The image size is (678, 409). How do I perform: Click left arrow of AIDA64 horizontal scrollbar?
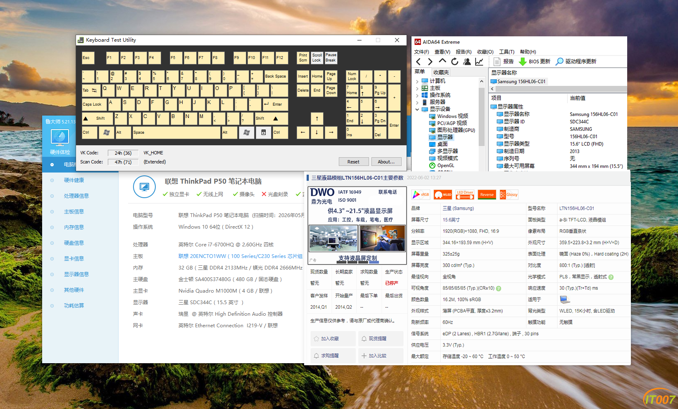(492, 89)
